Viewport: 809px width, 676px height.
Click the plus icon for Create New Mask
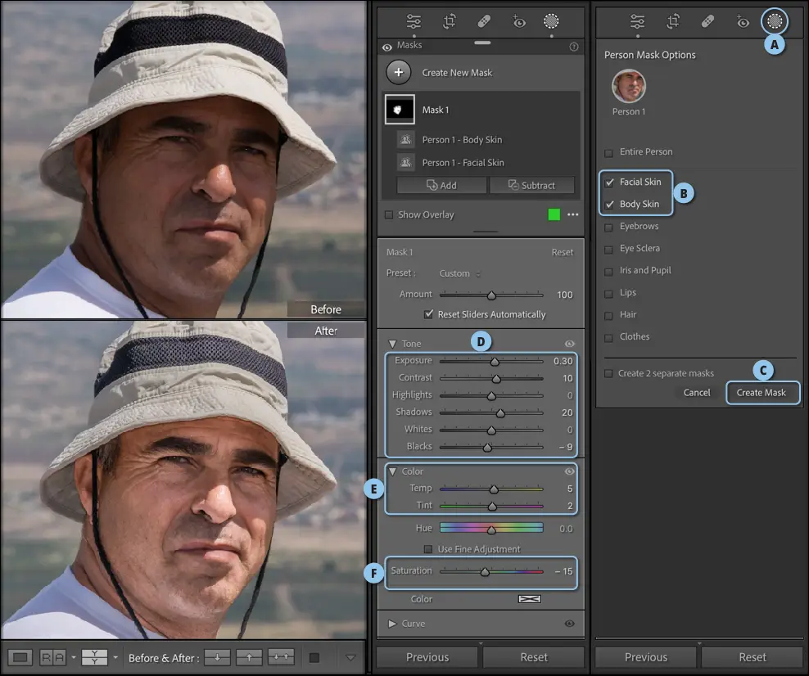tap(399, 73)
